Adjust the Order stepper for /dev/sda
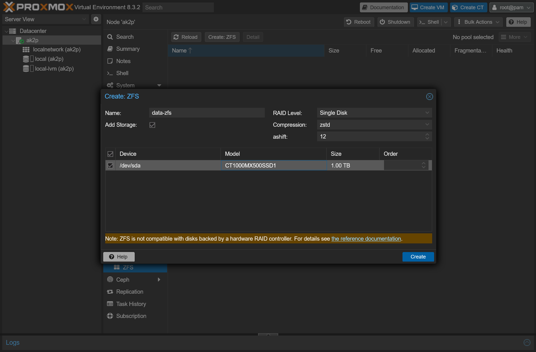This screenshot has height=352, width=536. tap(423, 166)
